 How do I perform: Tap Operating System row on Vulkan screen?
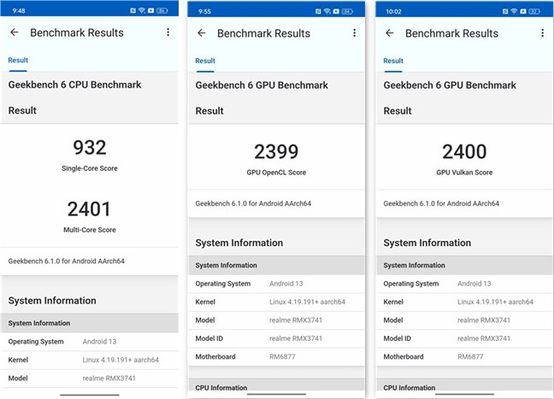coord(464,284)
